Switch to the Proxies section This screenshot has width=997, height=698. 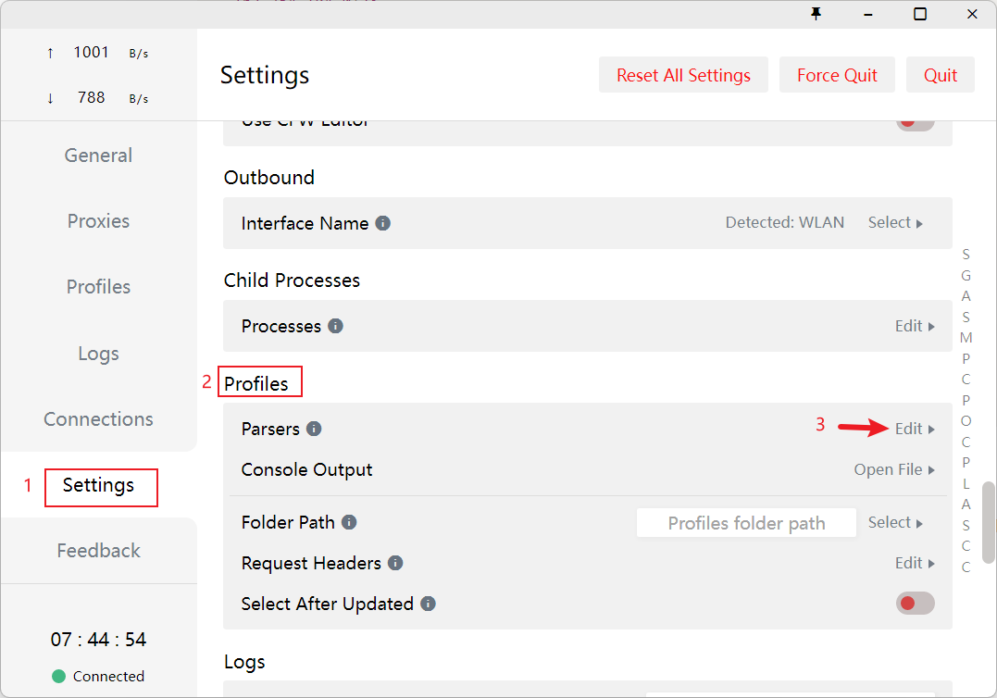pos(98,221)
